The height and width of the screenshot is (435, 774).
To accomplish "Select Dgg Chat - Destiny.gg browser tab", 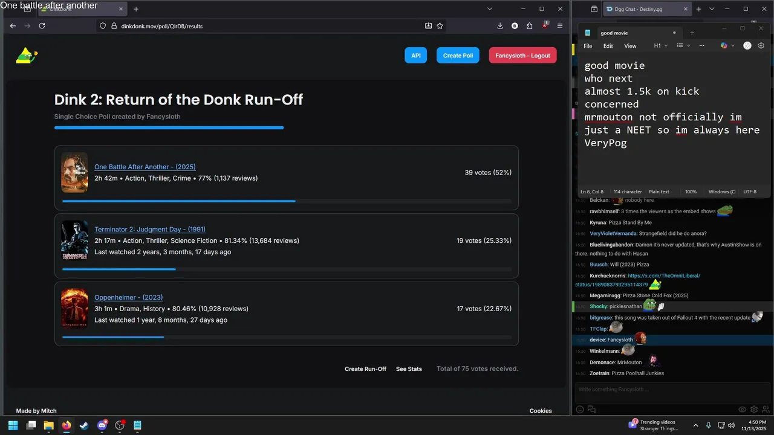I will click(x=648, y=9).
